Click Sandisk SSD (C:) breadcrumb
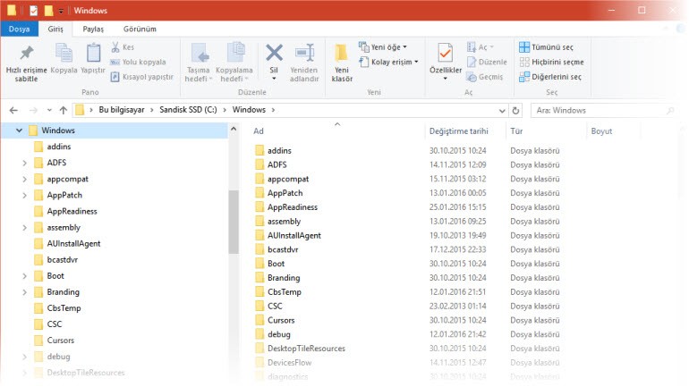The height and width of the screenshot is (387, 689). click(188, 110)
